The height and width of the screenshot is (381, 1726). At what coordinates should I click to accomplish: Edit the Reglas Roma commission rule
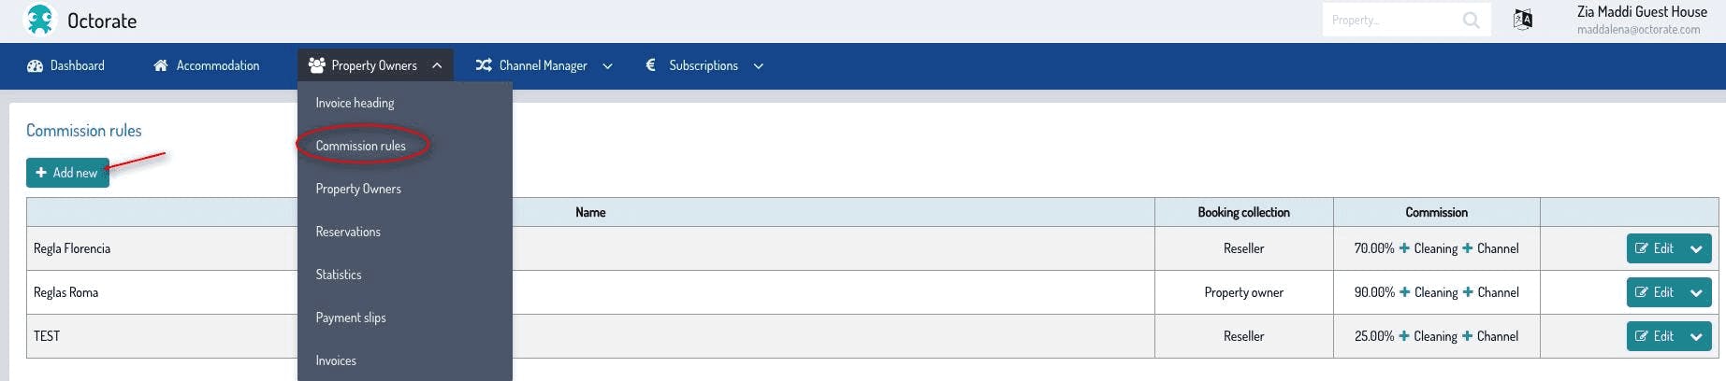click(x=1654, y=292)
